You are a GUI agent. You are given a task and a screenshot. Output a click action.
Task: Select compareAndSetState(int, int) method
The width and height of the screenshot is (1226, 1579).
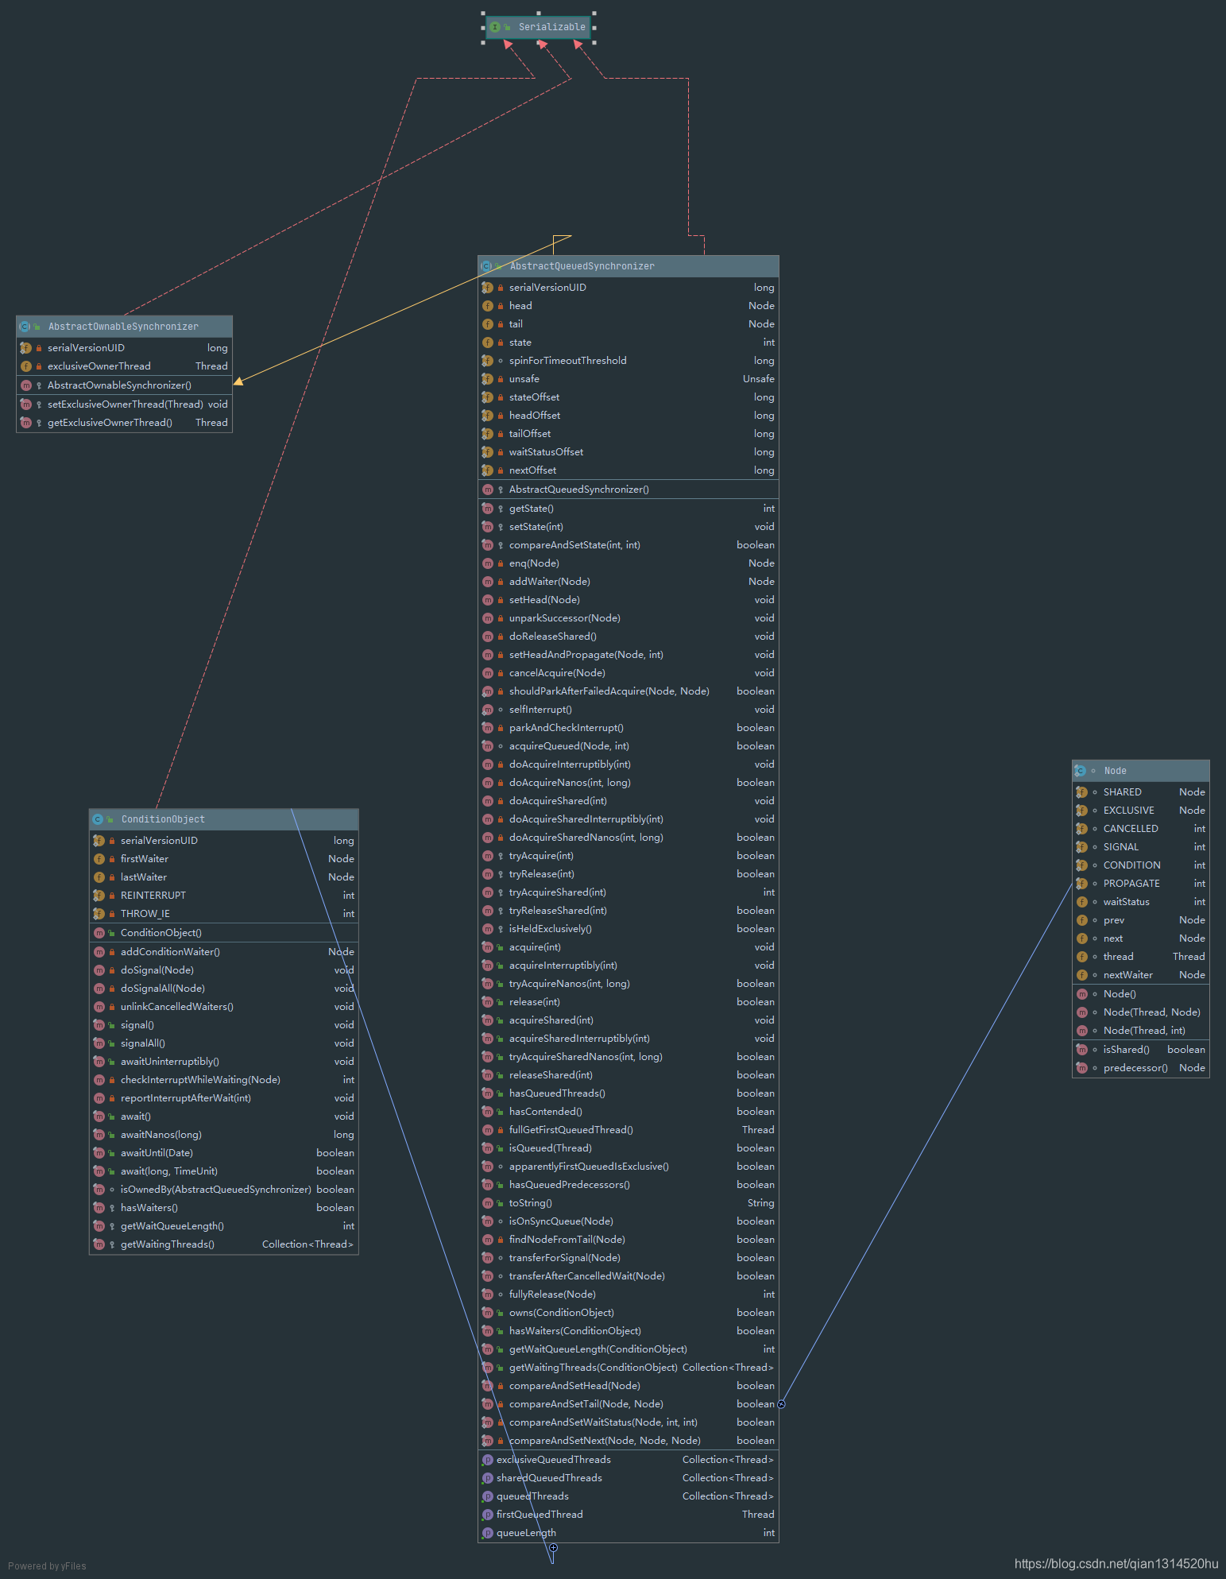pyautogui.click(x=628, y=545)
